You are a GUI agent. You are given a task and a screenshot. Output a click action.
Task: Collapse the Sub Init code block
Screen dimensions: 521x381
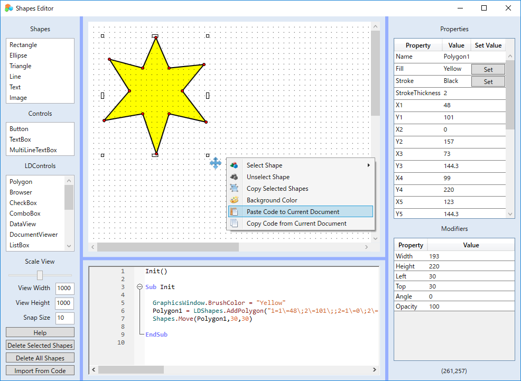point(139,287)
